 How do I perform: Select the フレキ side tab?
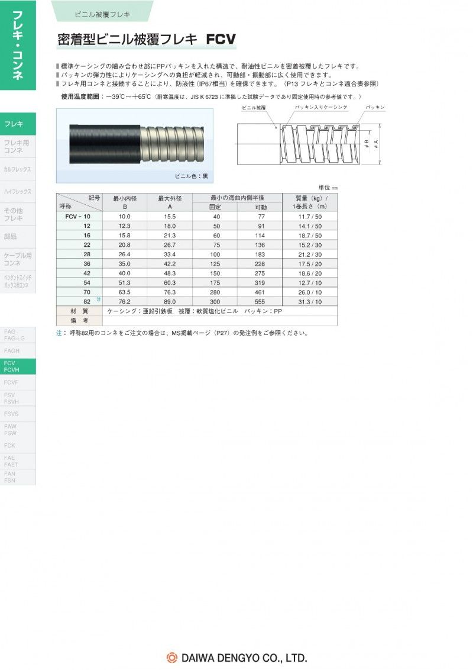click(x=18, y=124)
